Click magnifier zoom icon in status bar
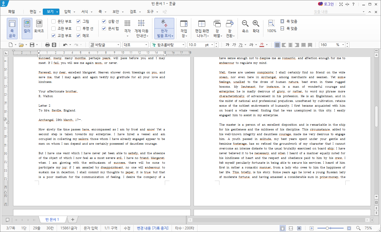Screen dimensions: 381x232 pos(358,228)
